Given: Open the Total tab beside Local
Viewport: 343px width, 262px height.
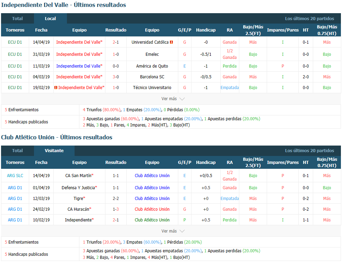Looking at the screenshot, I should [x=17, y=19].
